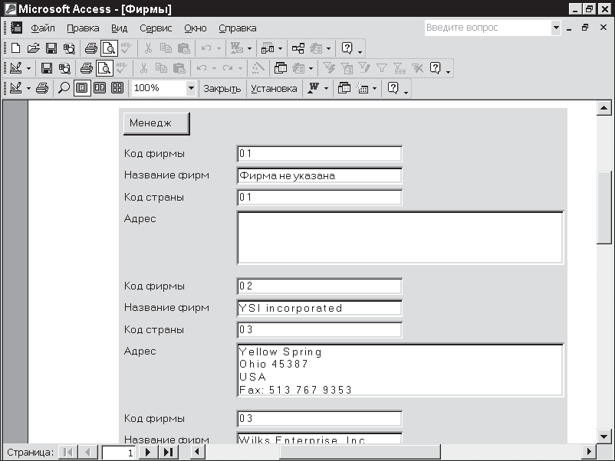The width and height of the screenshot is (615, 461).
Task: Expand the 'Введите вопрос' help dropdown
Action: point(556,28)
